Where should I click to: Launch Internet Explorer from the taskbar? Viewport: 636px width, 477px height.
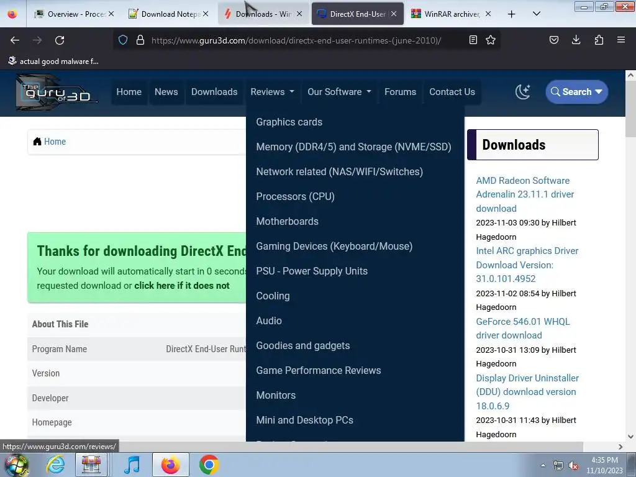[x=55, y=465]
